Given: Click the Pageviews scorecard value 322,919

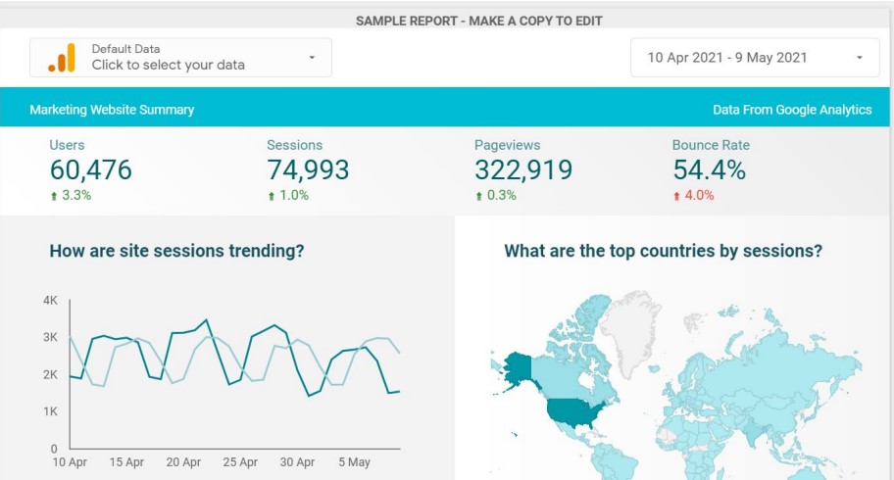Looking at the screenshot, I should 523,170.
